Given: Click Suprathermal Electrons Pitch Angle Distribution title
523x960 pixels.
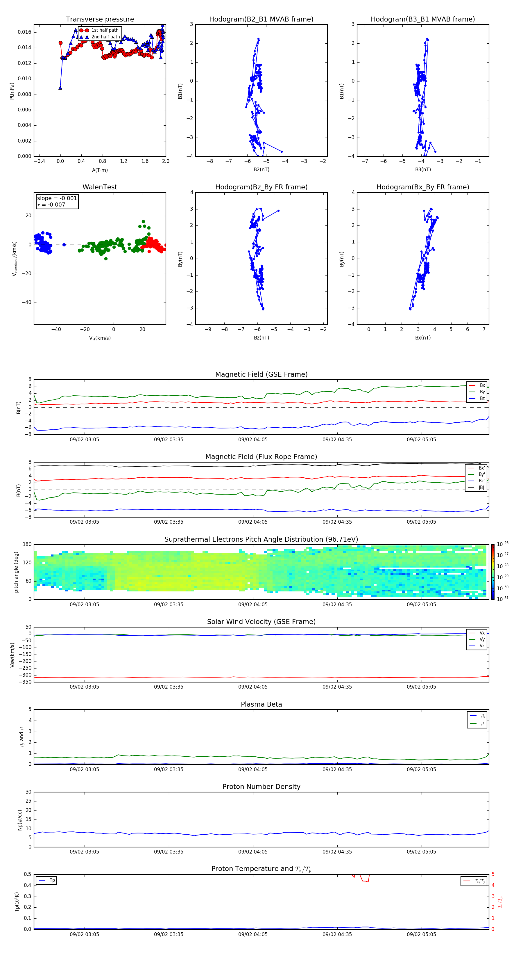Looking at the screenshot, I should coord(261,539).
